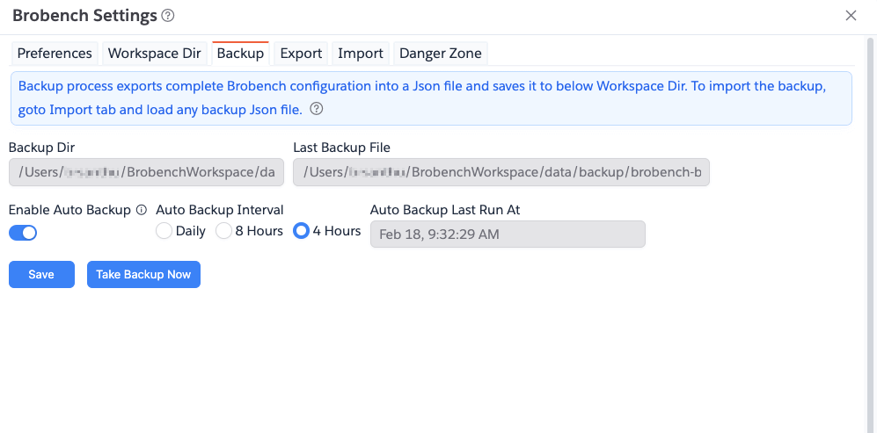This screenshot has width=877, height=433.
Task: Click the blue backup process info message
Action: 431,98
